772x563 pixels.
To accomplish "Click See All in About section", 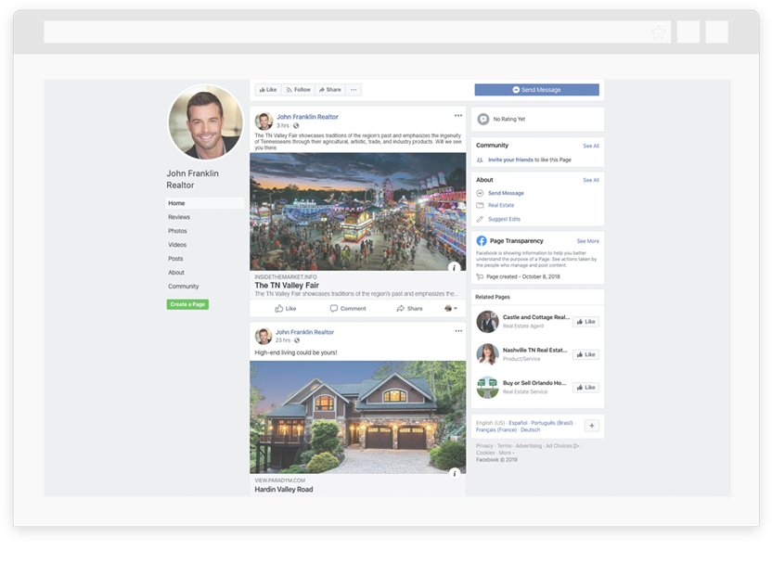I will [x=591, y=180].
